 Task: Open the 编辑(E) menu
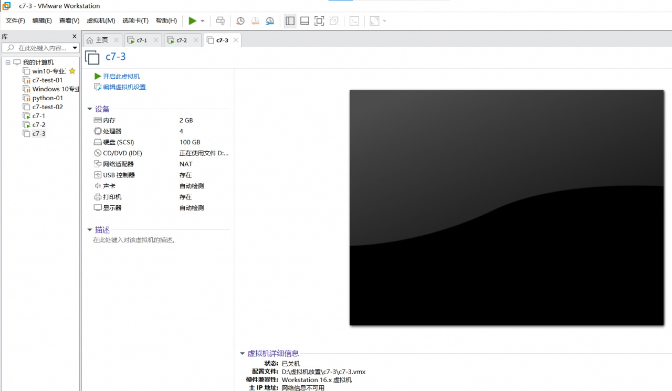(x=42, y=21)
